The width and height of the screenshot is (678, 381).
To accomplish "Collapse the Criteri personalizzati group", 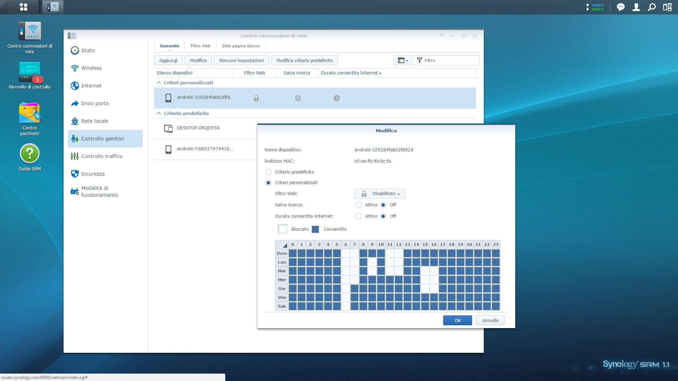I will click(x=159, y=83).
